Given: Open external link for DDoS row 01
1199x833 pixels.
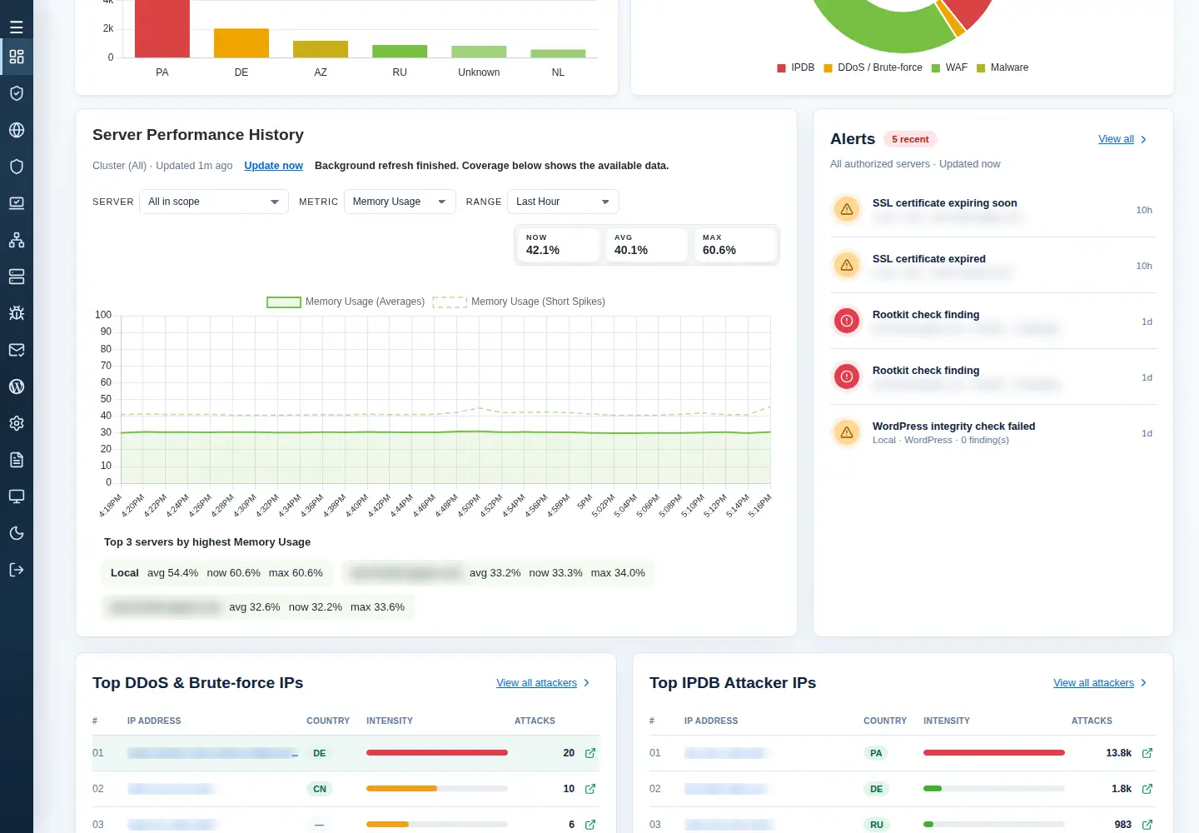Looking at the screenshot, I should point(590,753).
